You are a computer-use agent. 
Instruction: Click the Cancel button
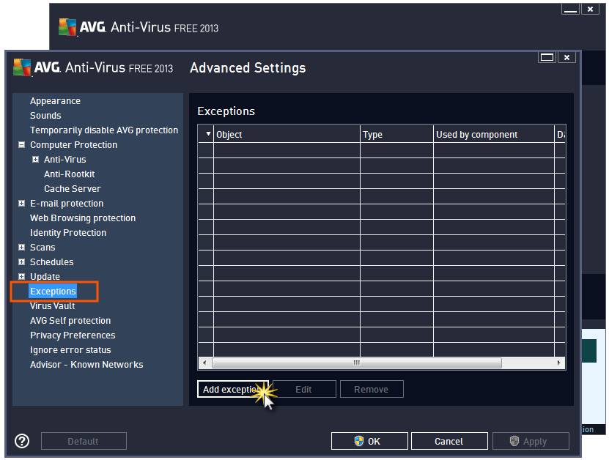449,442
